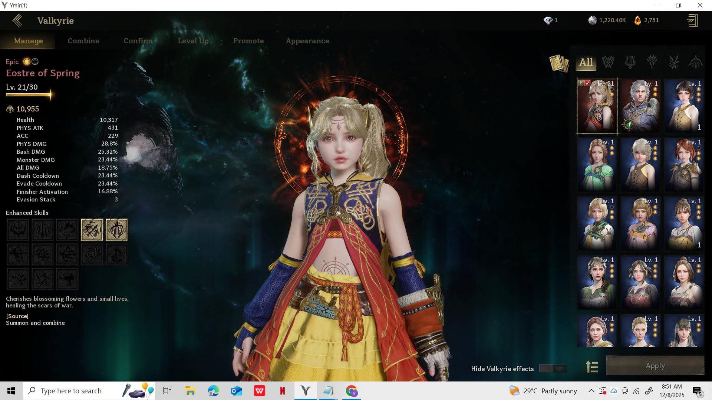Open the Valkyrie card collection icon
The width and height of the screenshot is (712, 400).
[559, 63]
